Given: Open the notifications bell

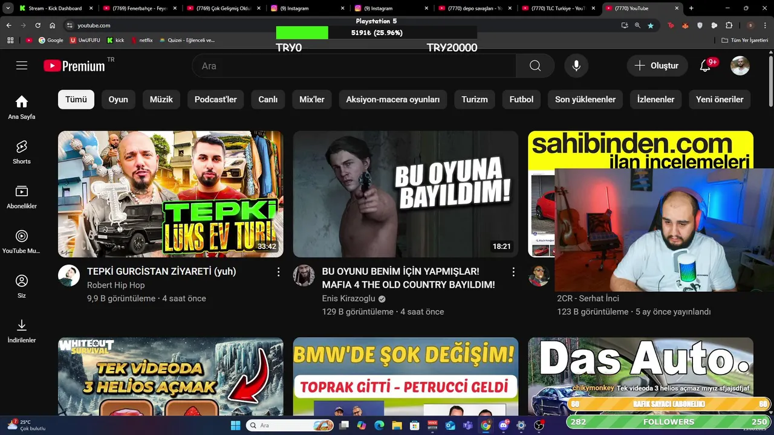Looking at the screenshot, I should [x=705, y=66].
